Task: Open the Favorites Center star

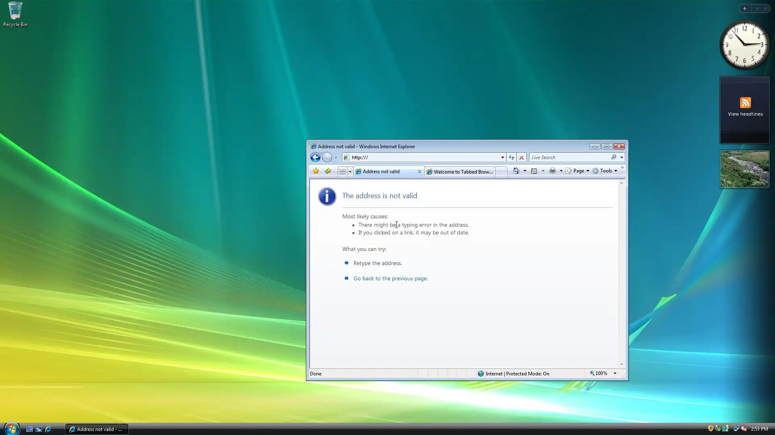Action: point(316,171)
